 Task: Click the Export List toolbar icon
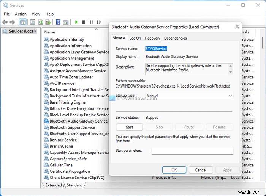tap(48, 22)
